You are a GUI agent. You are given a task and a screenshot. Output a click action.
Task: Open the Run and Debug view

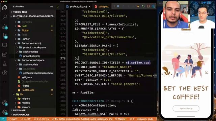click(x=5, y=27)
